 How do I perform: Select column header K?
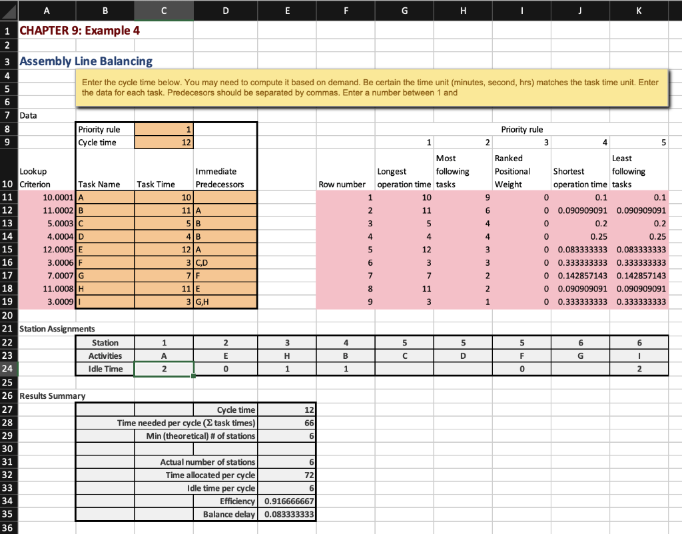point(638,10)
